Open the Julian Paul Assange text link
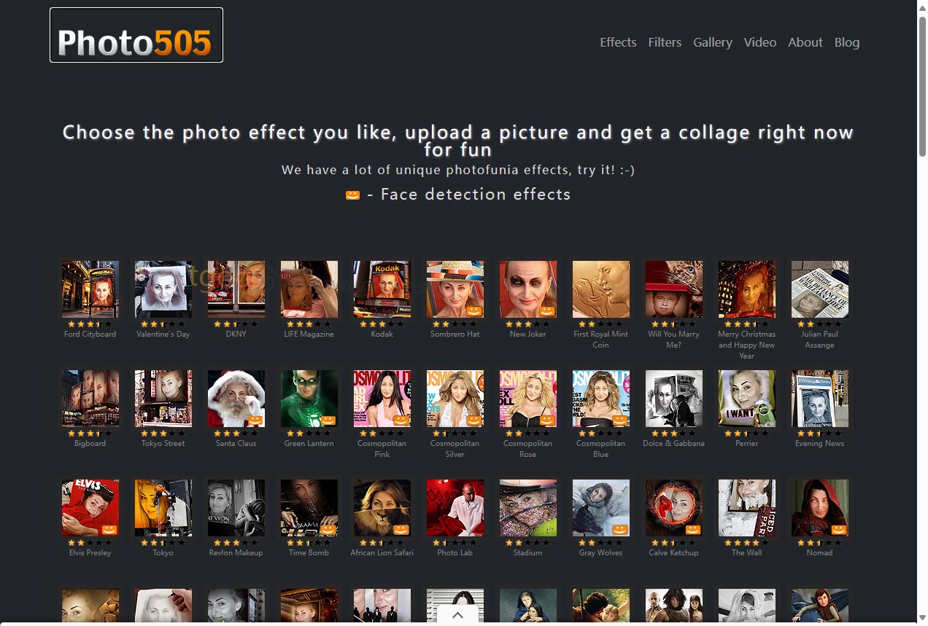928x626 pixels. 819,340
